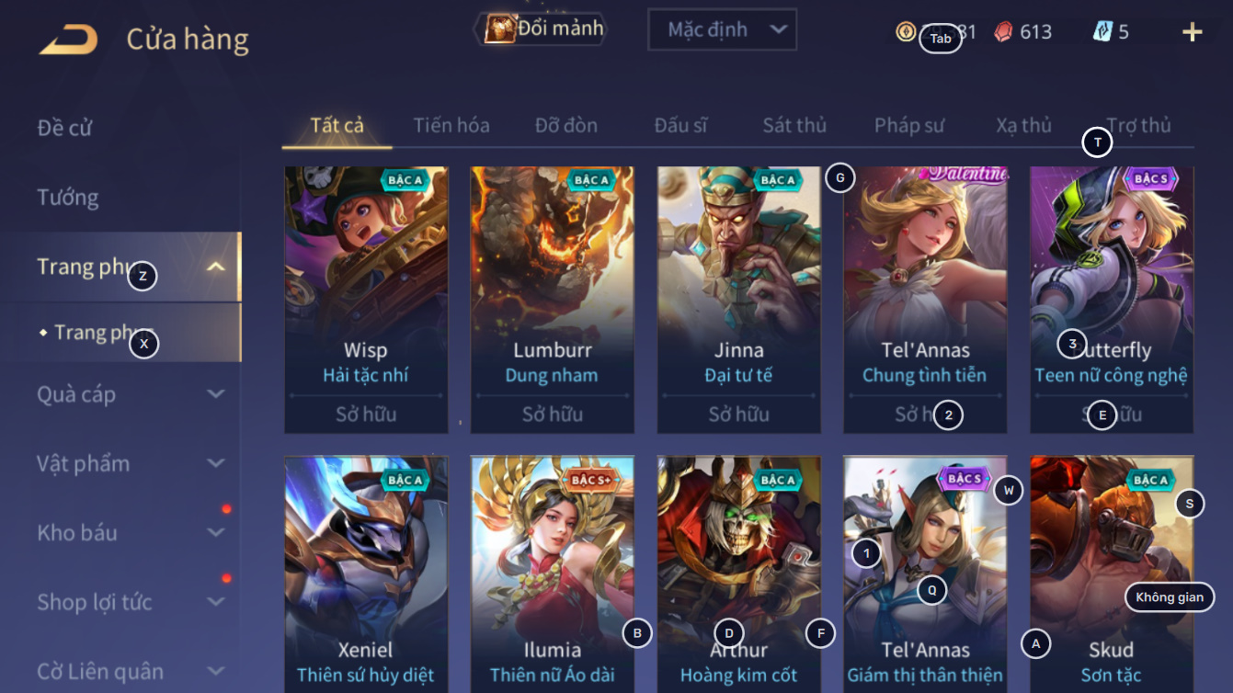Viewport: 1233px width, 693px height.
Task: Click the blue voucher ticket icon
Action: [1102, 31]
